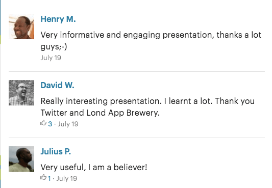Viewport: 272px width, 188px height.
Task: Select 'Really interesting presentation' comment text
Action: tap(101, 101)
